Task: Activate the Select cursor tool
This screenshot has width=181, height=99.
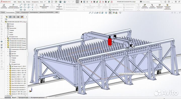Action: click(77, 2)
